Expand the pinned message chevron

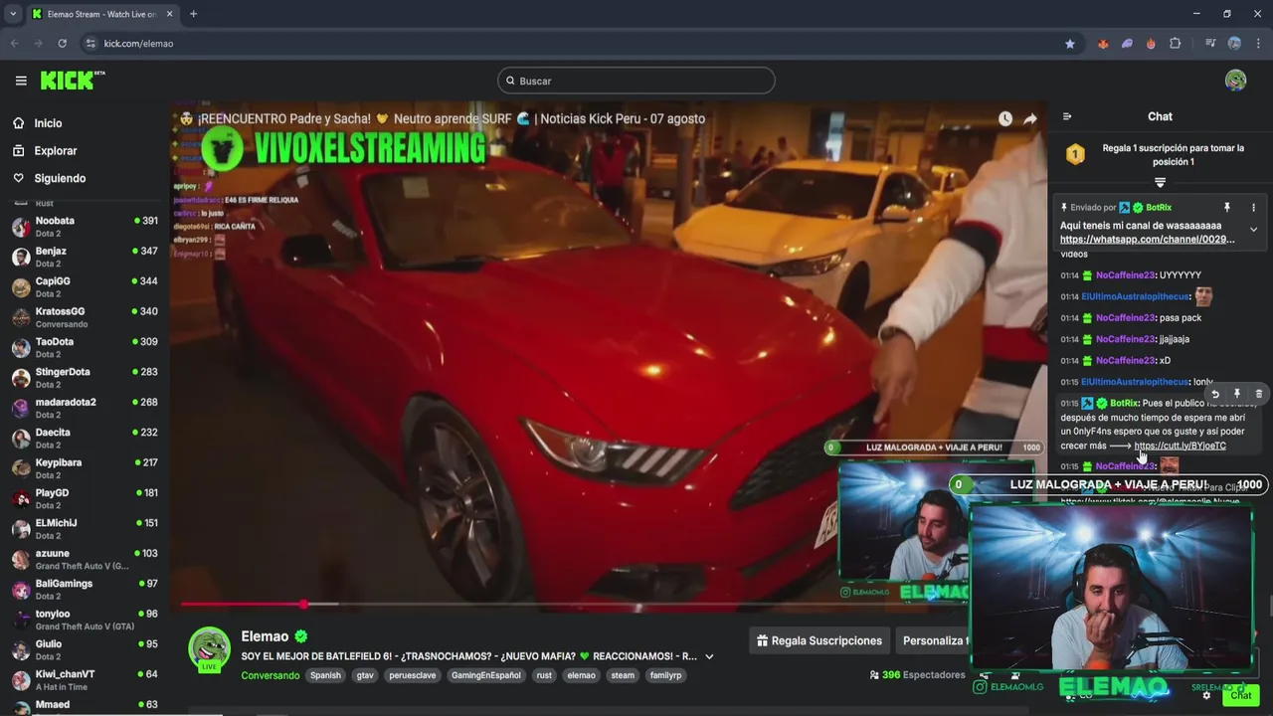(1253, 230)
